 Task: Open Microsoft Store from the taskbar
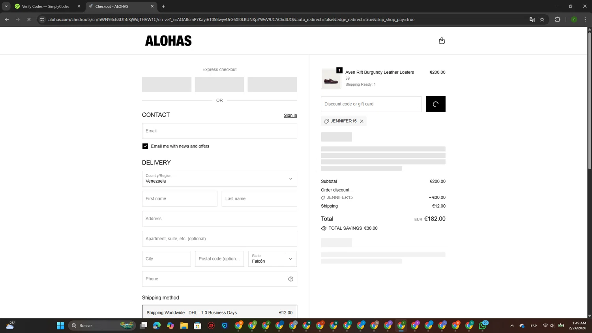coord(198,326)
